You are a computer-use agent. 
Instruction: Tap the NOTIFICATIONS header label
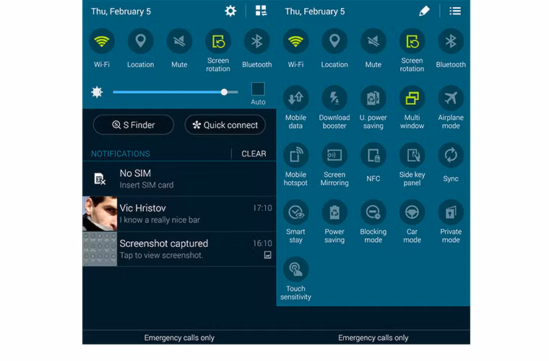[121, 154]
